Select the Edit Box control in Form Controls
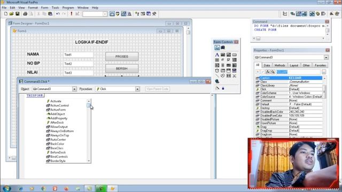 tap(228, 54)
